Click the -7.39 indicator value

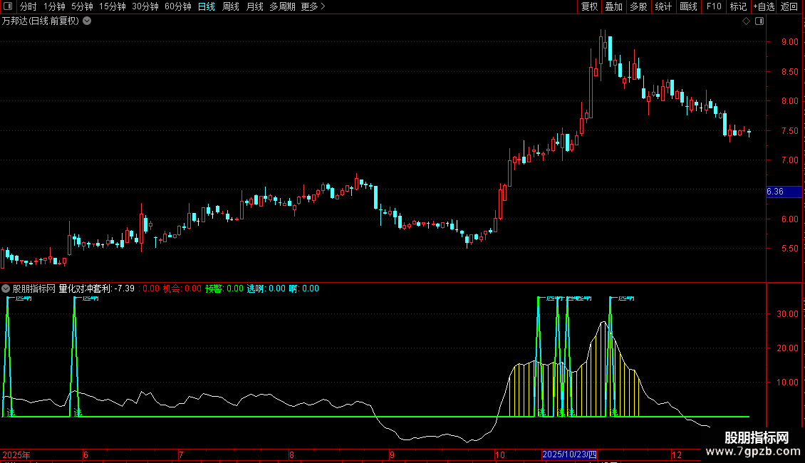124,288
